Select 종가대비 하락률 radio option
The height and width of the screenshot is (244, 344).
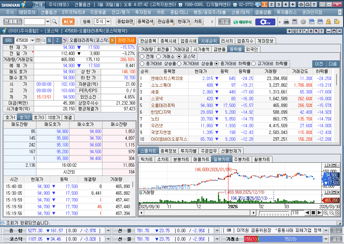217,63
